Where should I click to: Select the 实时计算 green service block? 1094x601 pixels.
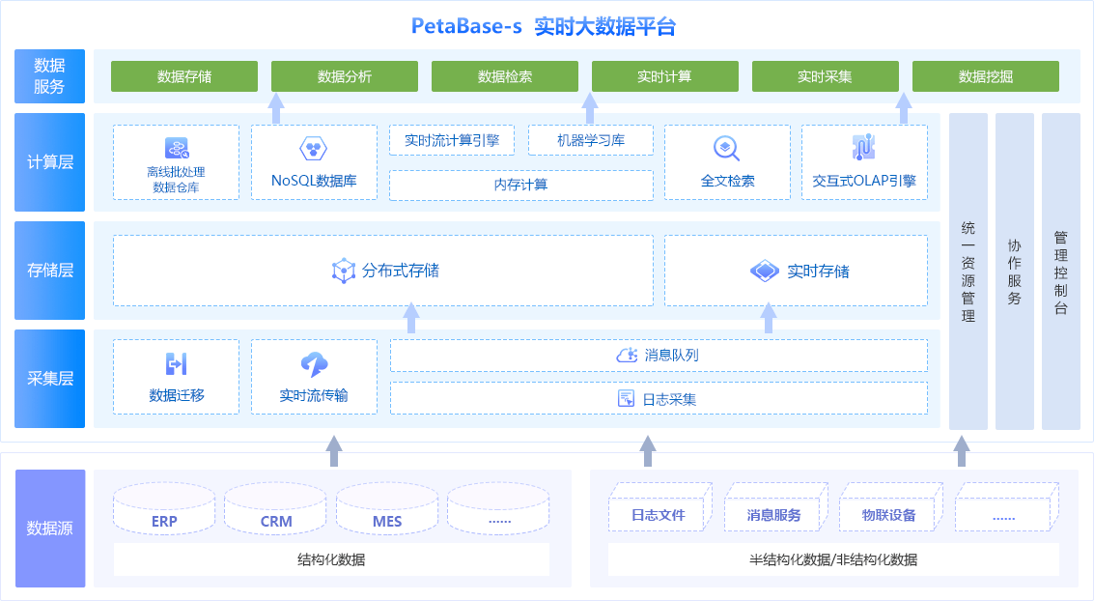pyautogui.click(x=665, y=76)
